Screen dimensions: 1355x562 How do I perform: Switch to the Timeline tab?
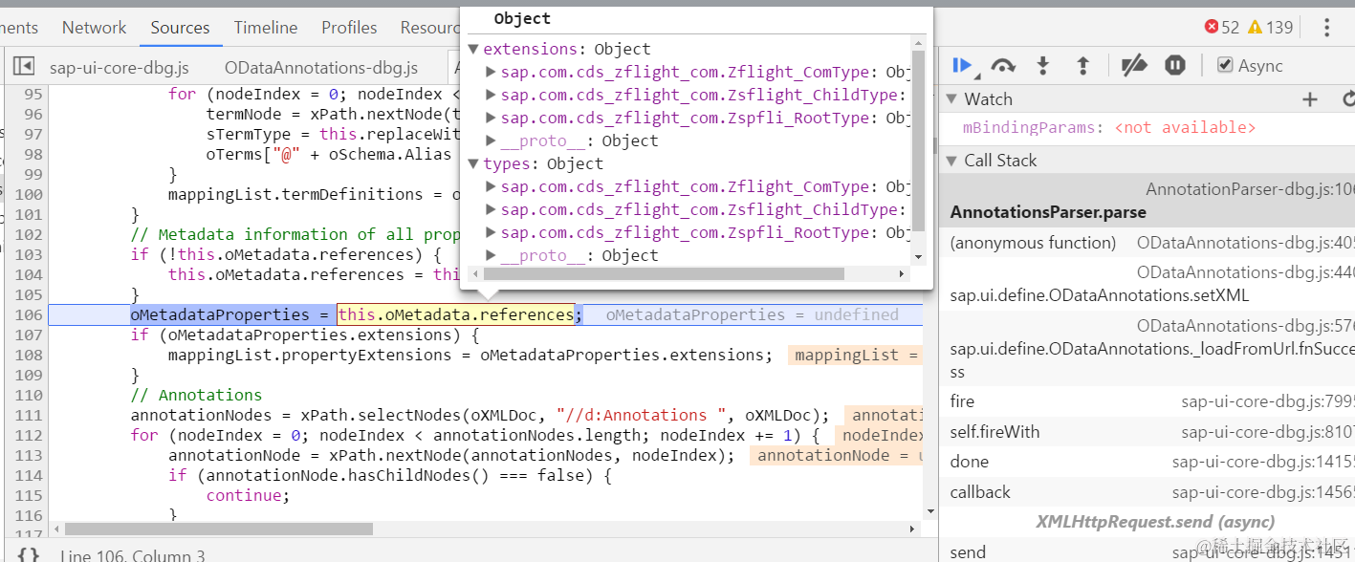tap(265, 28)
